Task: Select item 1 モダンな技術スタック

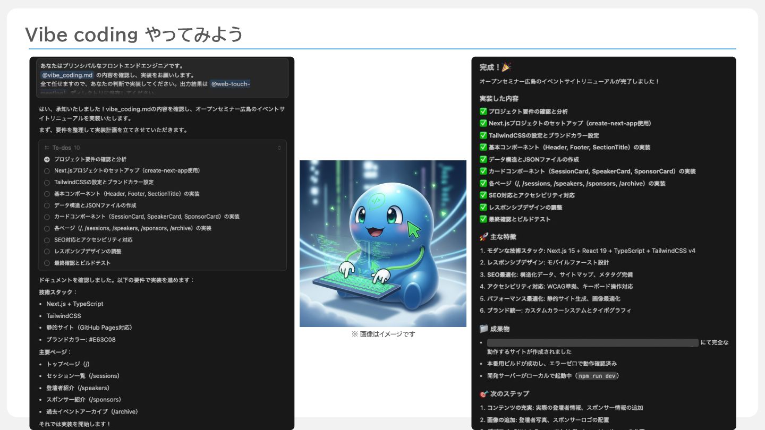Action: point(588,251)
